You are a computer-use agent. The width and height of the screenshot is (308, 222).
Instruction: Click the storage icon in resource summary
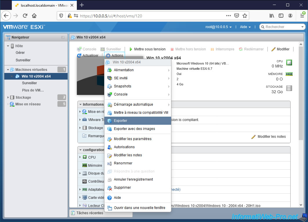(289, 88)
